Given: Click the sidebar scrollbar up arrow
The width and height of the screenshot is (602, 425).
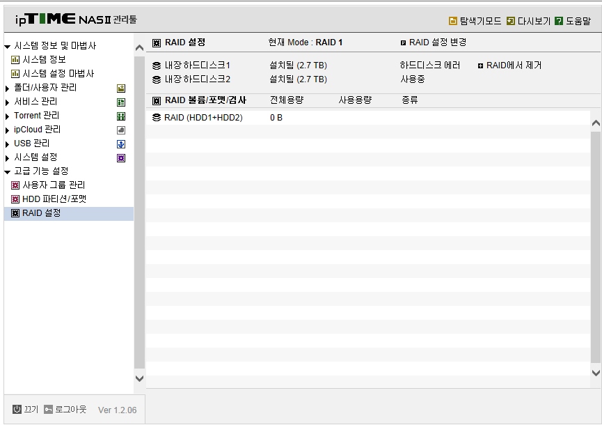Looking at the screenshot, I should (139, 48).
